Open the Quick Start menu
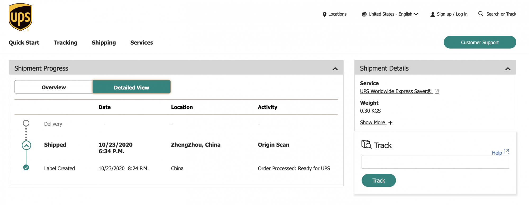Image resolution: width=529 pixels, height=205 pixels. pos(24,43)
